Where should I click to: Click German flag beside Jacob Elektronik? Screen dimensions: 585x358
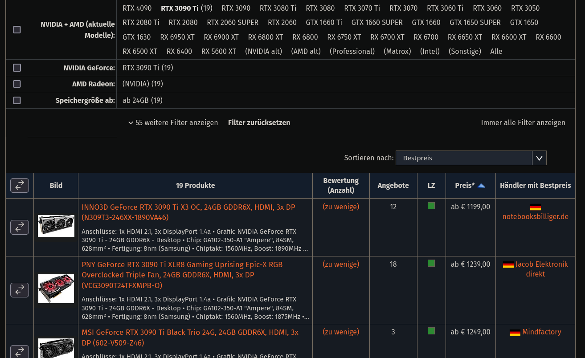tap(508, 264)
